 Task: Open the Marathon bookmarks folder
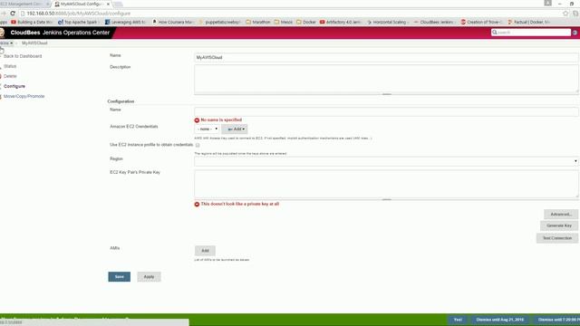pos(258,22)
